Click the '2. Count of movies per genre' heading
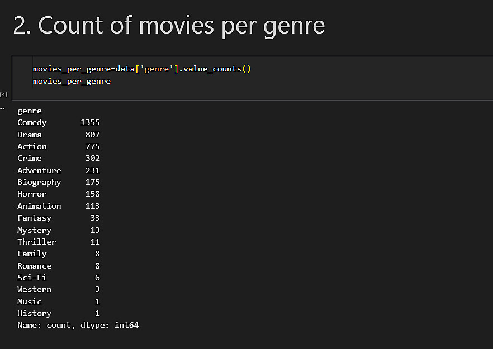This screenshot has height=349, width=493. (x=169, y=25)
